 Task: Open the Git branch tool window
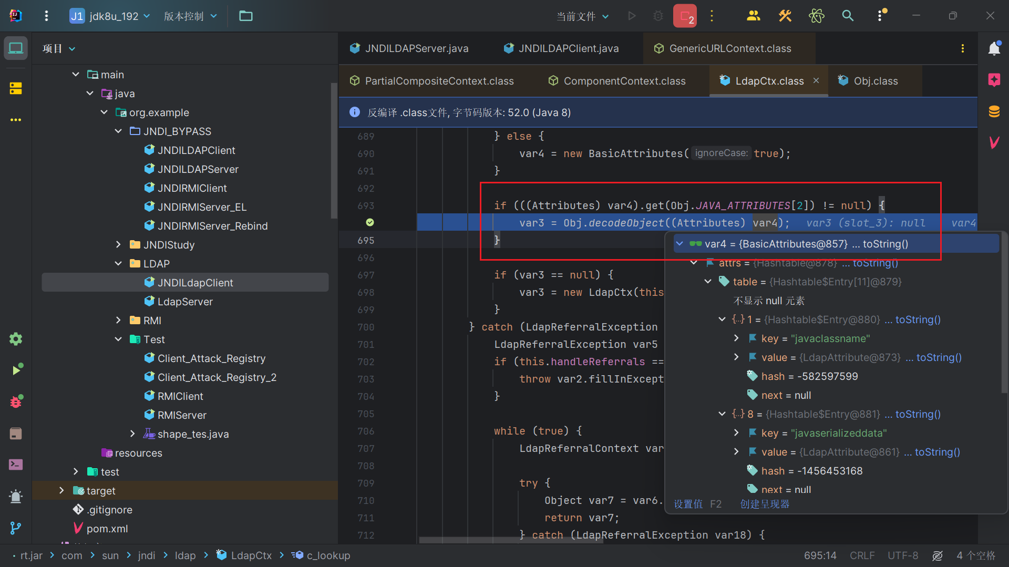tap(16, 528)
